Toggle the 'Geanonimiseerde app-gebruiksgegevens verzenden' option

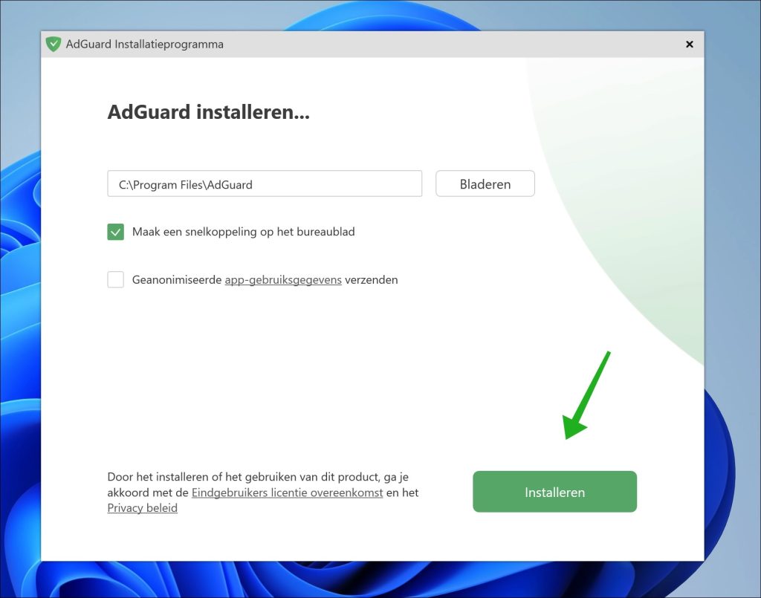click(115, 279)
